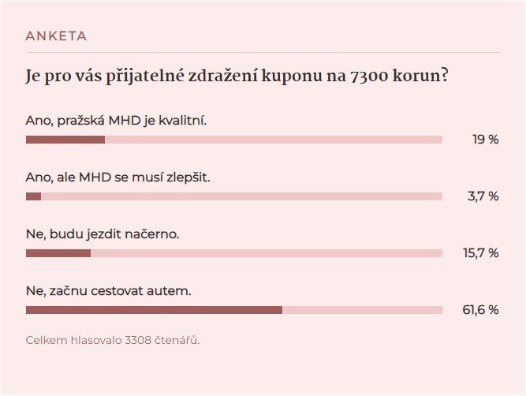Click the 3,7 % result value
526x396 pixels.
tap(483, 196)
